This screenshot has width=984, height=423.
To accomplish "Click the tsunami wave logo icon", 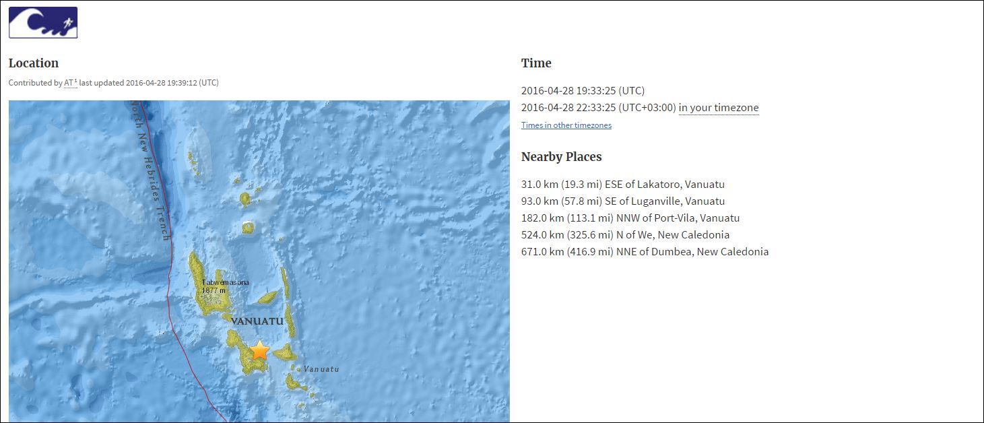I will point(43,22).
